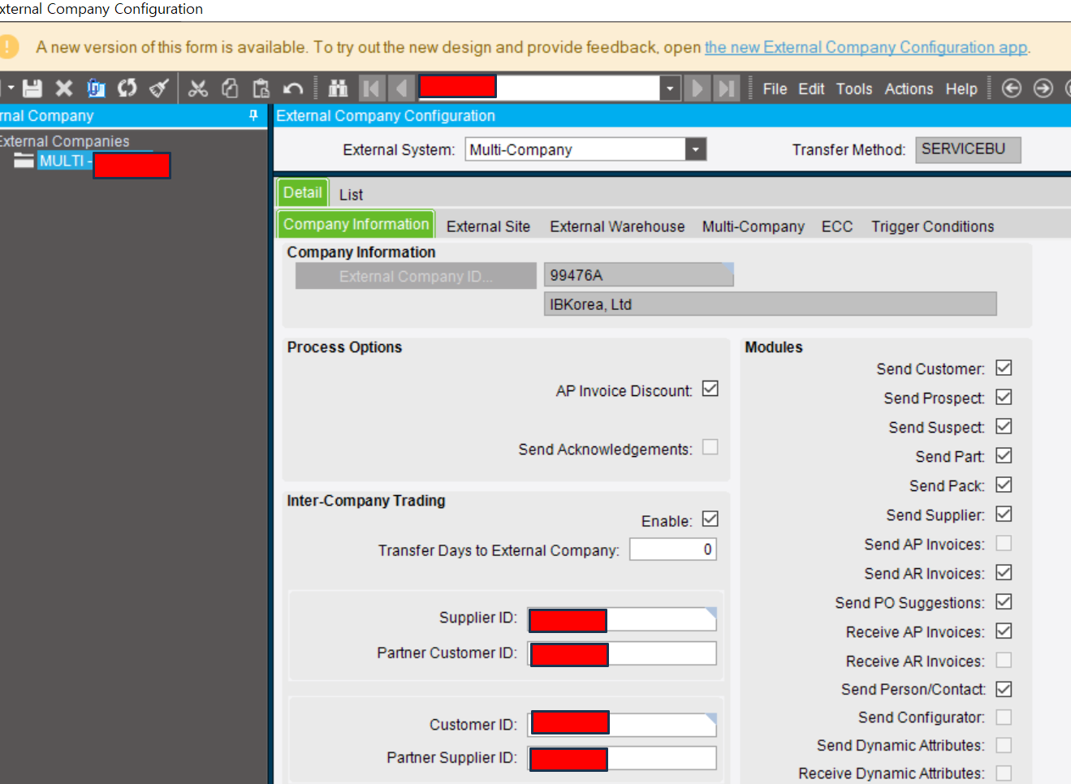Screen dimensions: 1071x784
Task: Click the Clear broom icon
Action: [x=159, y=88]
